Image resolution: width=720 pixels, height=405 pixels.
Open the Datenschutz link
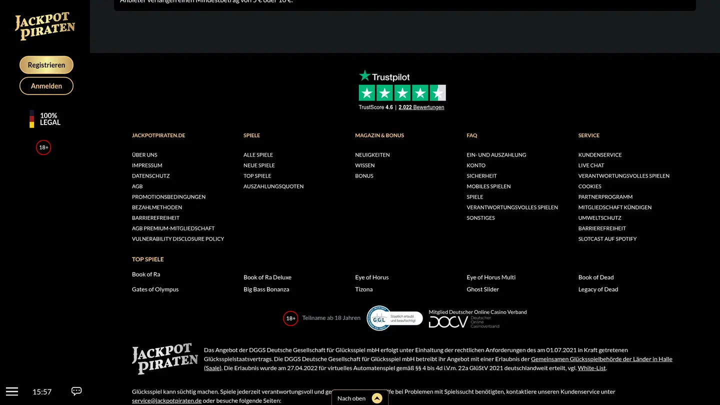tap(151, 176)
